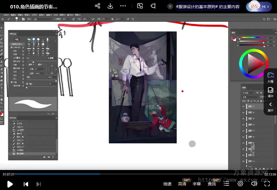Open the 倍速 playback speed menu
Viewport: 277px width, 190px height.
coord(167,184)
